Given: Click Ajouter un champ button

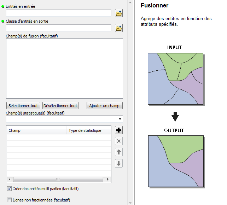Looking at the screenshot, I should click(x=104, y=106).
